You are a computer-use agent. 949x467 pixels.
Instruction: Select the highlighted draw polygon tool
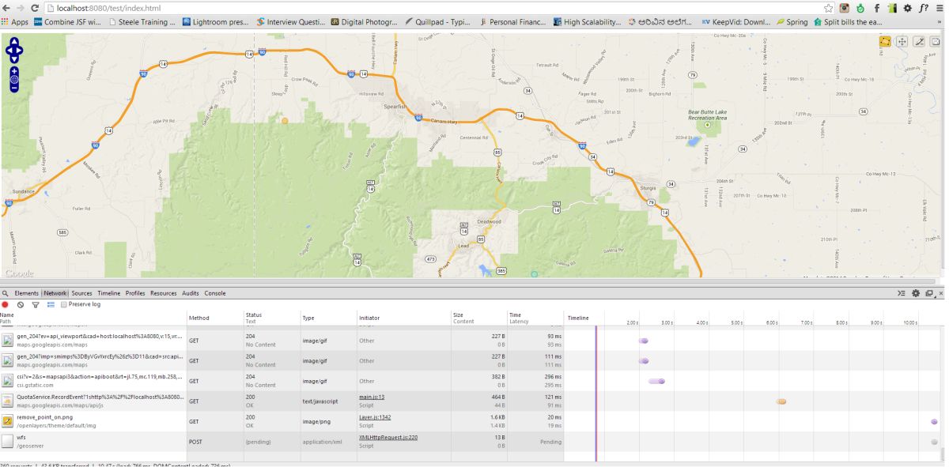point(886,41)
